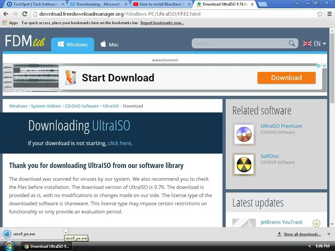Click Import bookmarks now link
This screenshot has width=335, height=251.
pos(162,23)
